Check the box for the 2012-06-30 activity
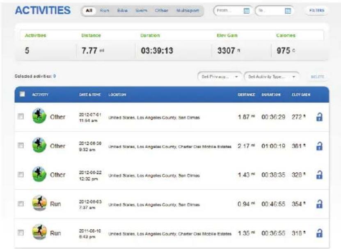This screenshot has height=249, width=341. click(21, 146)
